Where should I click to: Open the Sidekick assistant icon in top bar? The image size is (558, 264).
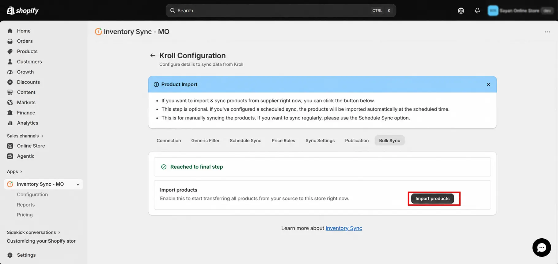coord(461,10)
